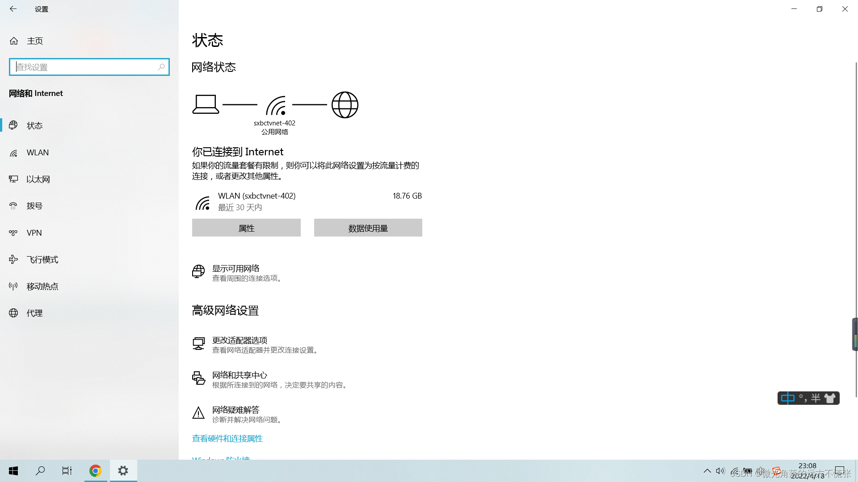Click the back arrow in Settings
Image resolution: width=858 pixels, height=482 pixels.
tap(13, 9)
